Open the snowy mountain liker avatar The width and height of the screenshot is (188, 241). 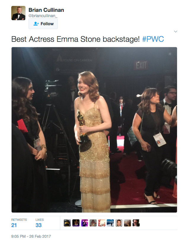pos(110,223)
